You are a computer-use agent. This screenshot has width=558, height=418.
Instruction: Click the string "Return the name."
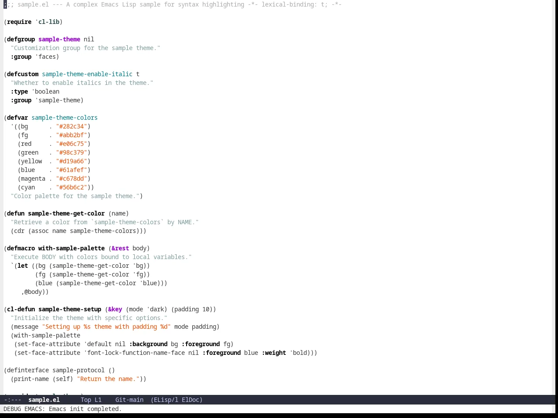click(108, 379)
